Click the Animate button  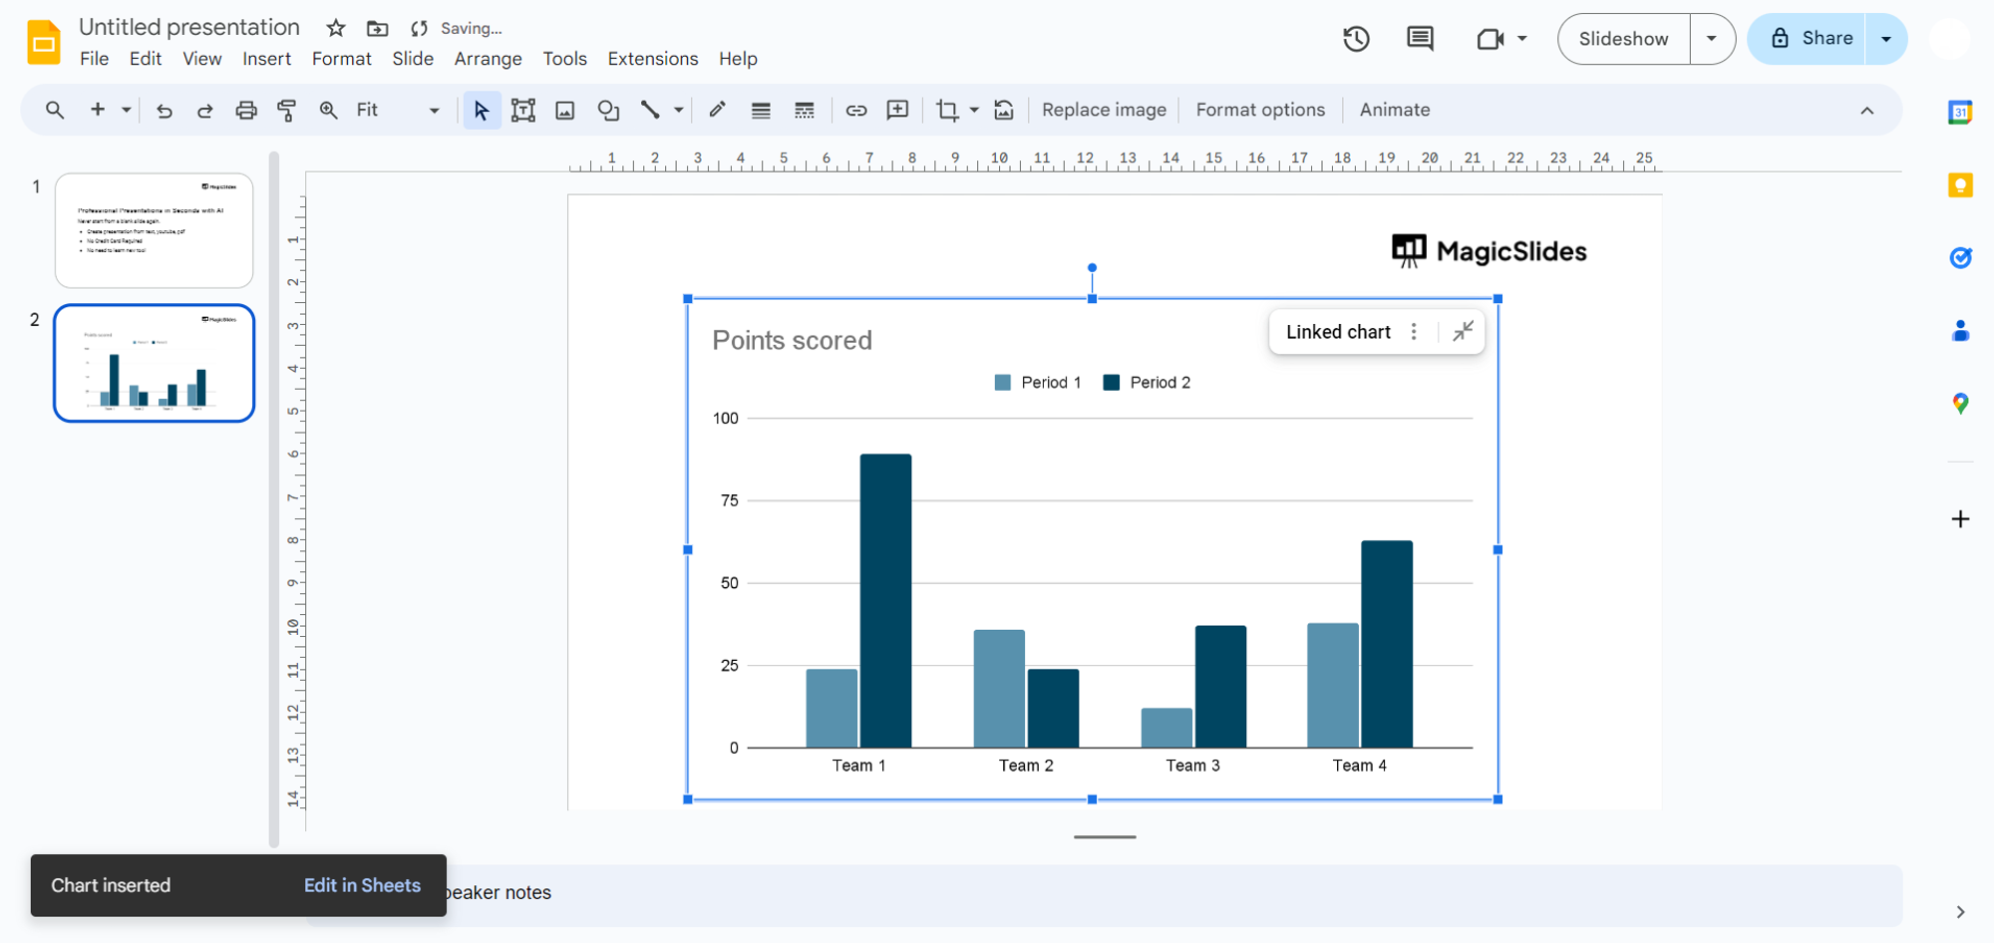pyautogui.click(x=1395, y=110)
